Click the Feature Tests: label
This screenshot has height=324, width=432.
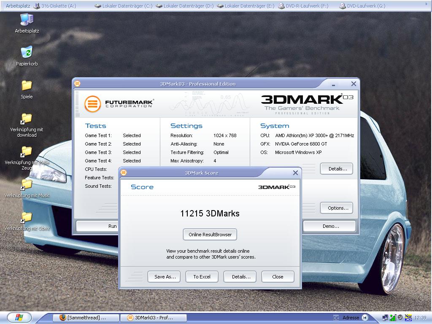tap(100, 178)
